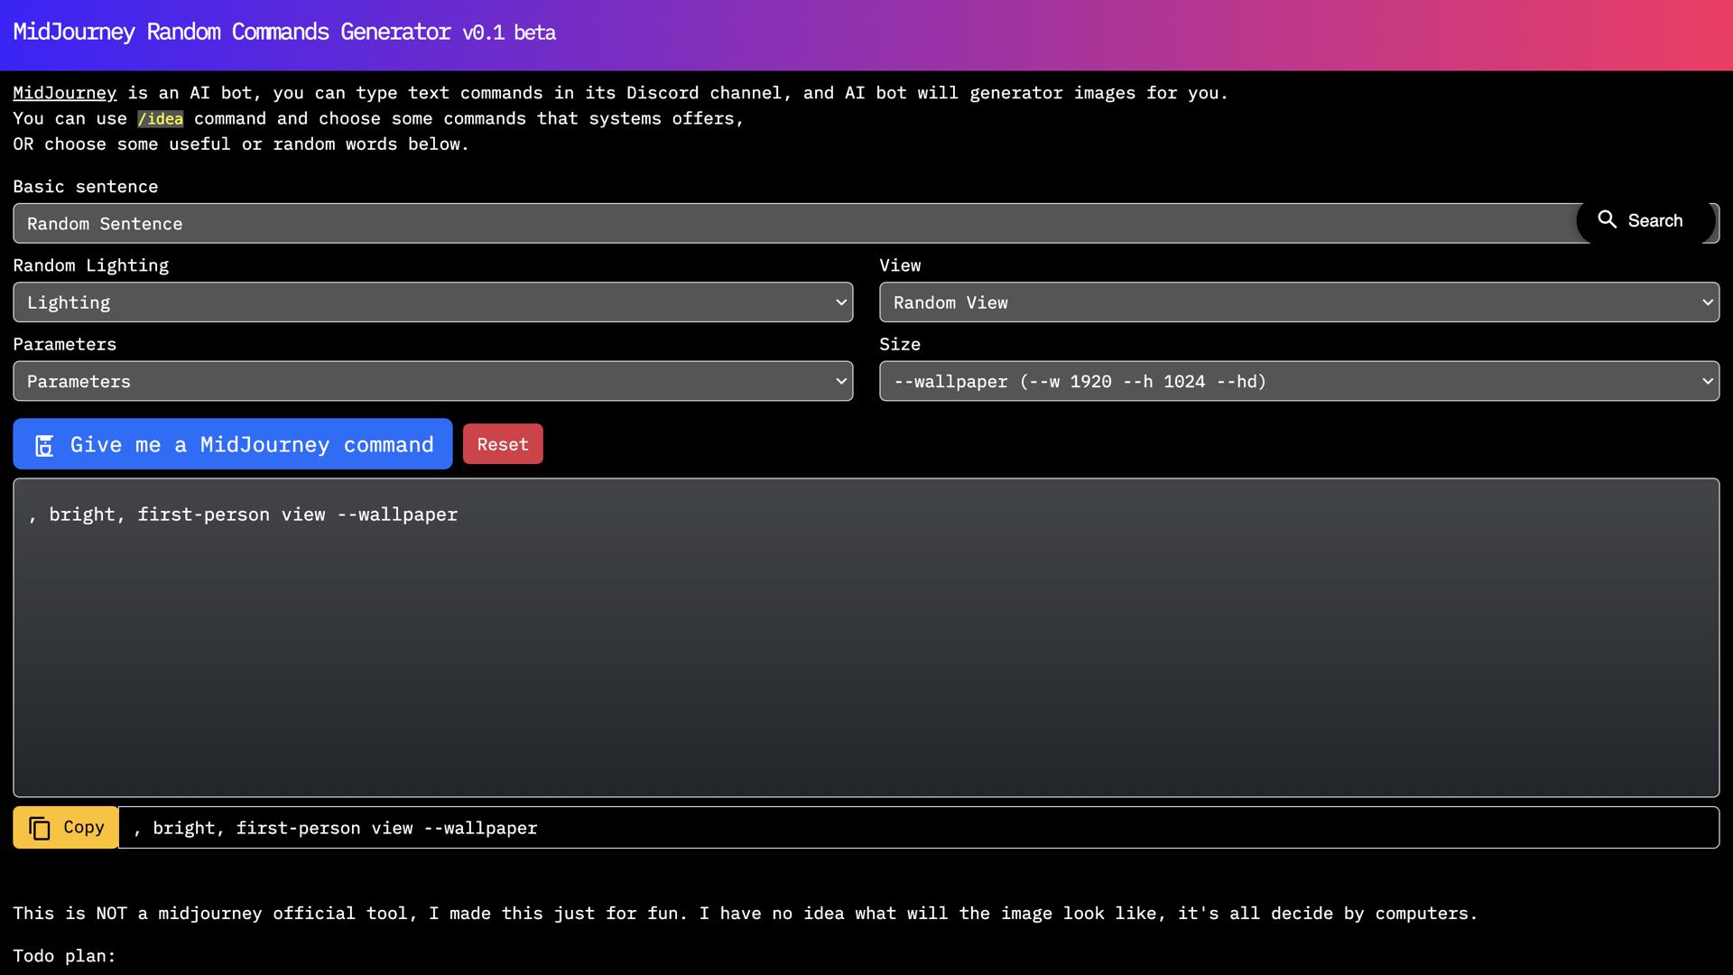Open the MidJourney link

coord(64,93)
